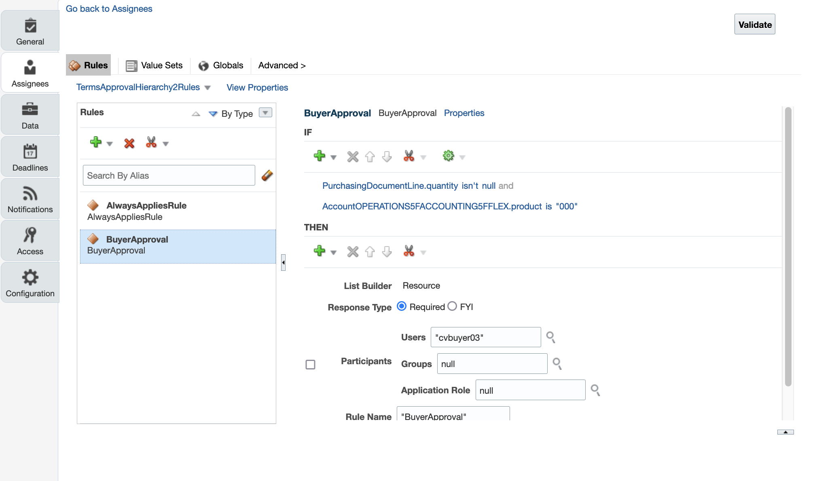This screenshot has height=481, width=817.
Task: Click the magnifier next to Users field
Action: click(550, 337)
